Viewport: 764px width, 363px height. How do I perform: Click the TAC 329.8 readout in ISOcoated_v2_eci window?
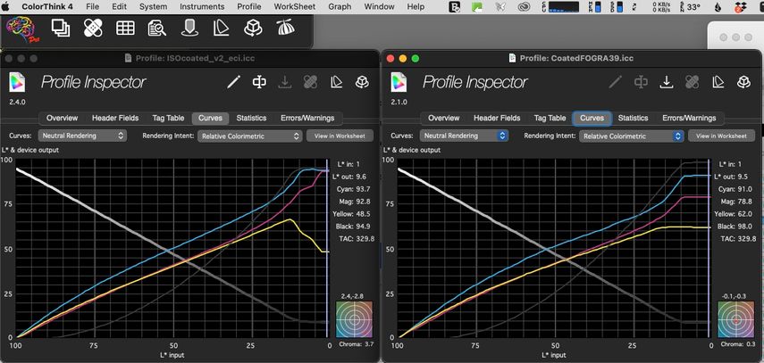coord(357,239)
